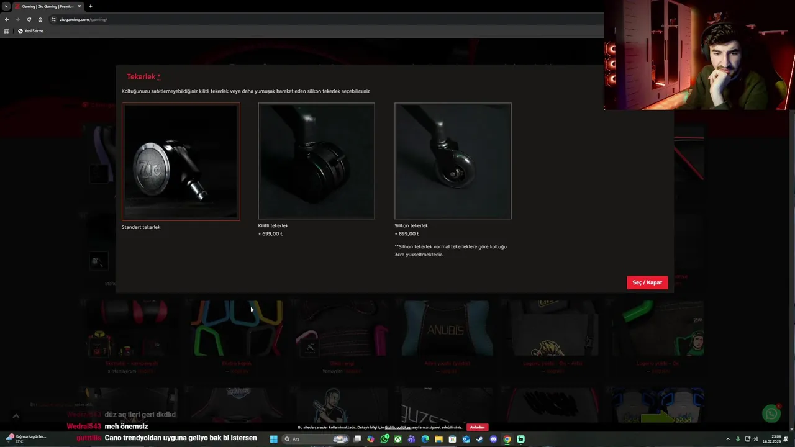Viewport: 795px width, 447px height.
Task: Click the Silikon tekerlek label
Action: click(x=411, y=225)
